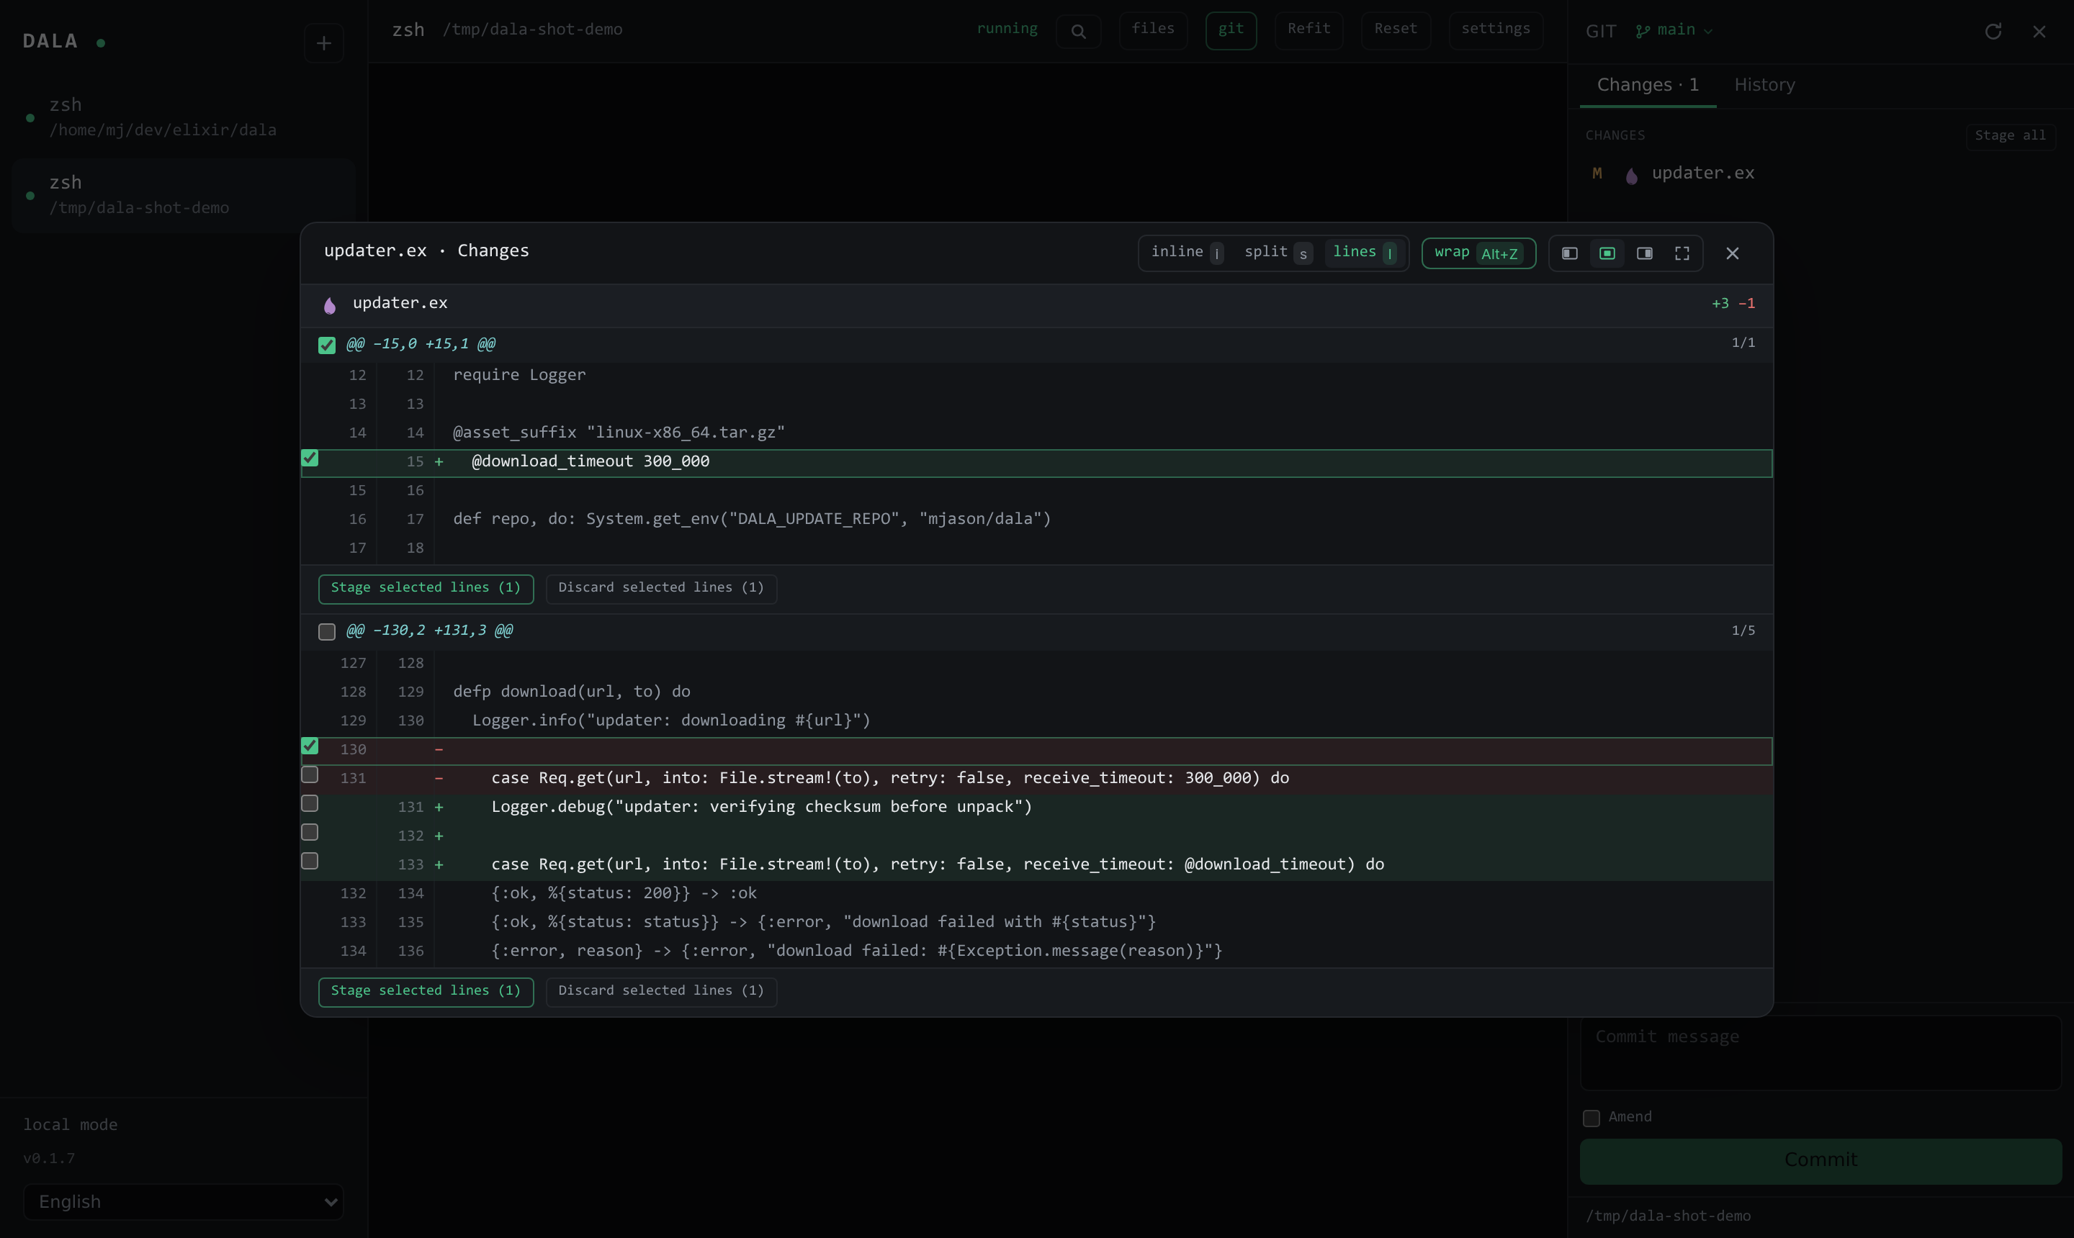Click Discard selected lines for the first hunk
The width and height of the screenshot is (2074, 1238).
(661, 588)
